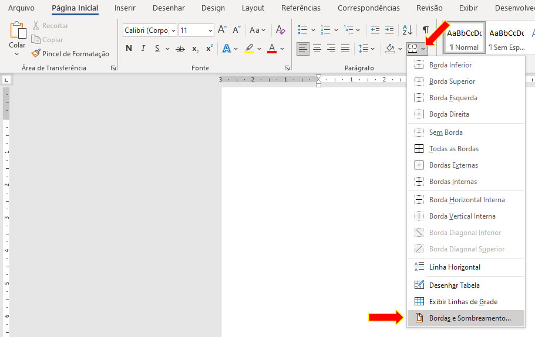The width and height of the screenshot is (535, 337).
Task: Switch to the Design tab
Action: (213, 8)
